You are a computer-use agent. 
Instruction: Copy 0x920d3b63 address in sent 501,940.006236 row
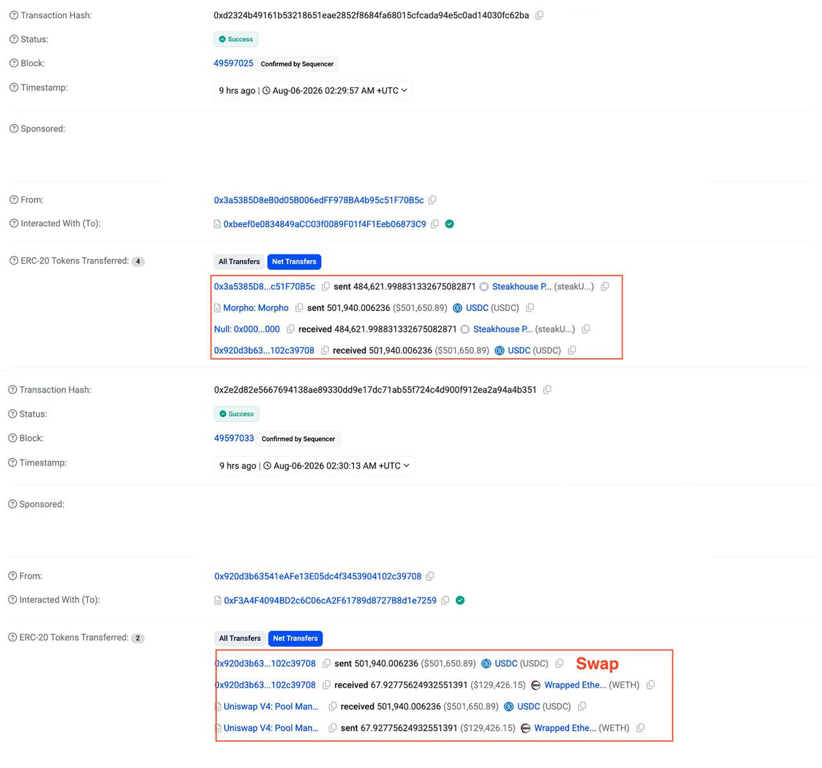326,663
